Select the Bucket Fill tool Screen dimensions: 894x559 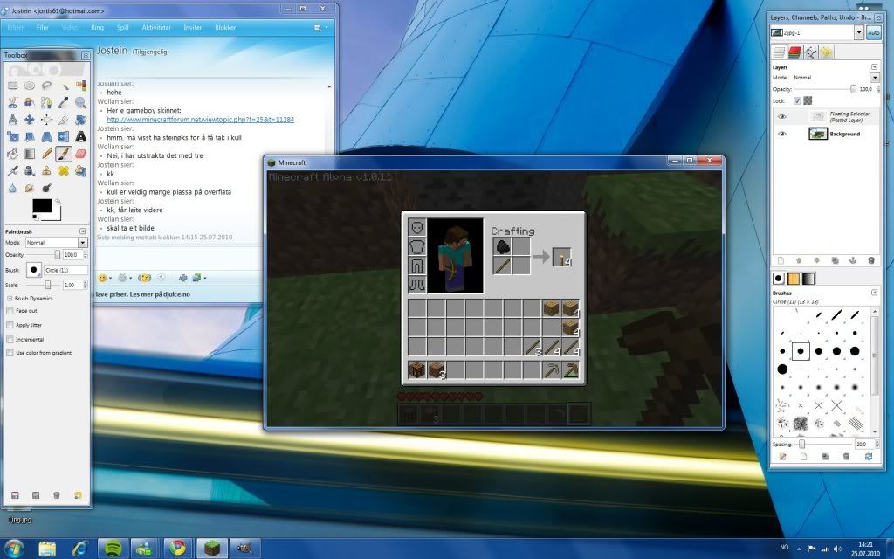[x=12, y=154]
